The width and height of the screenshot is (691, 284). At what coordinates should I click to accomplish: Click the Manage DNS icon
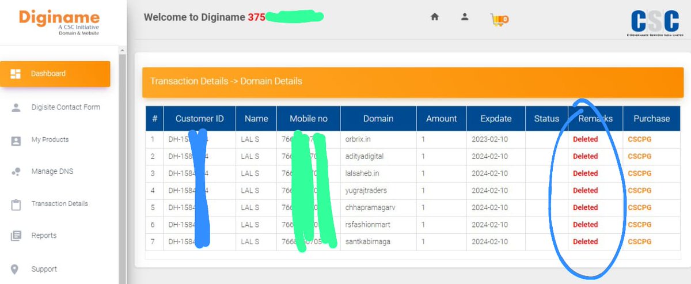pos(16,172)
